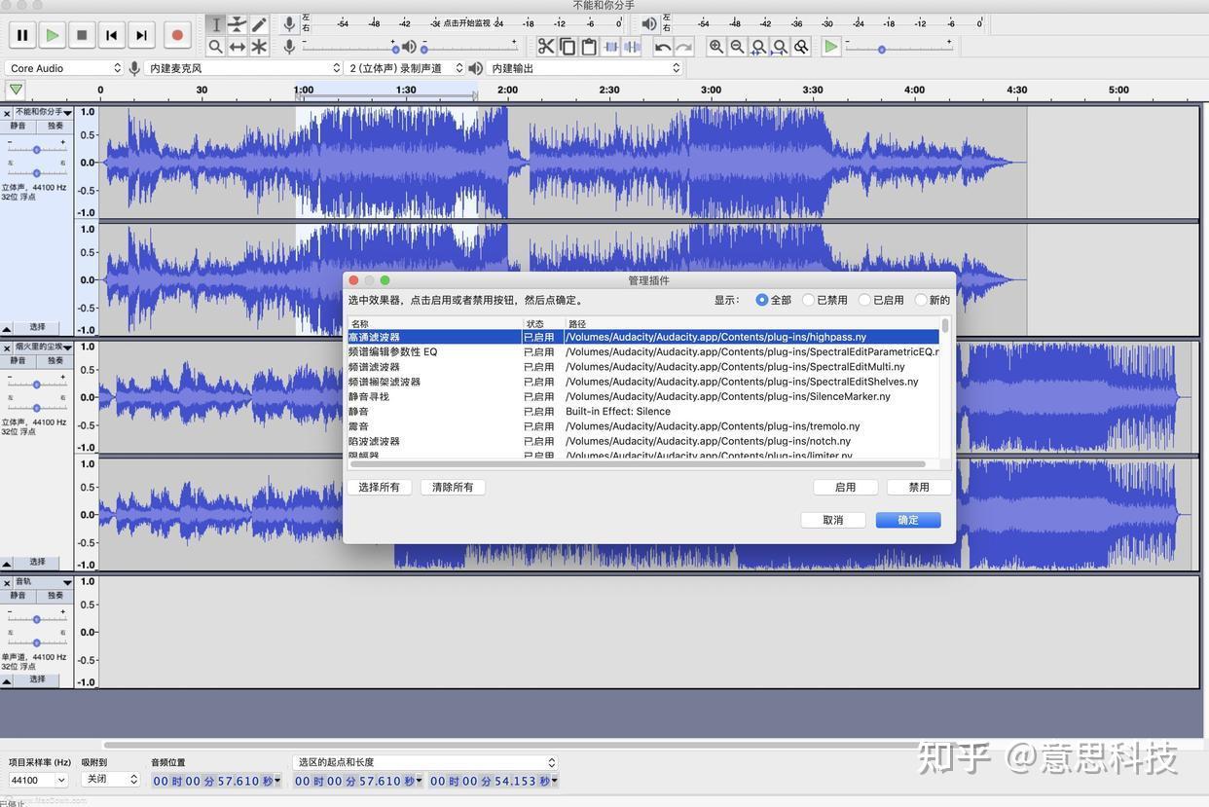This screenshot has height=807, width=1209.
Task: Click the Undo arrow icon
Action: 663,46
